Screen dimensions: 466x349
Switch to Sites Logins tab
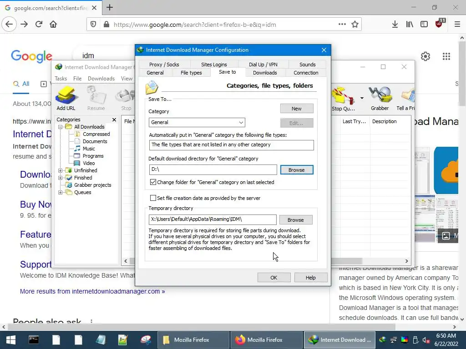point(214,65)
